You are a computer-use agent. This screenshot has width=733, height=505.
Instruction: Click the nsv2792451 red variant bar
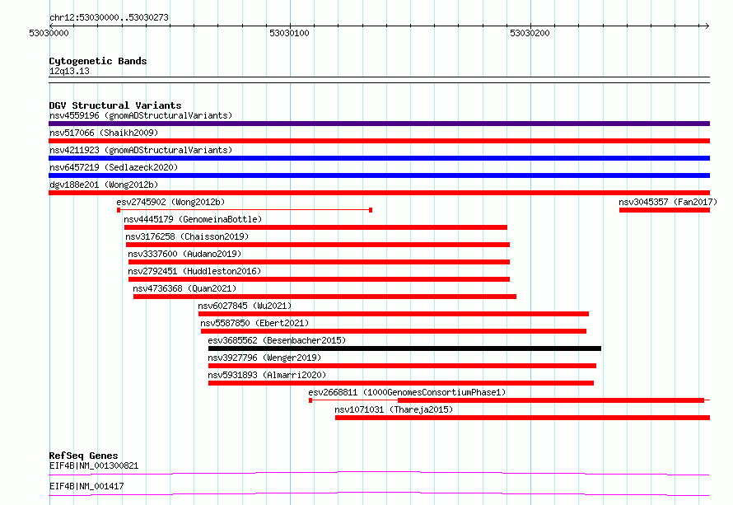pos(320,279)
